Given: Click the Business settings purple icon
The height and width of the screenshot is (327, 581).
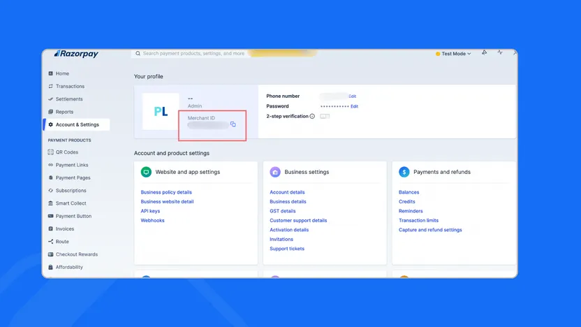Looking at the screenshot, I should click(275, 172).
